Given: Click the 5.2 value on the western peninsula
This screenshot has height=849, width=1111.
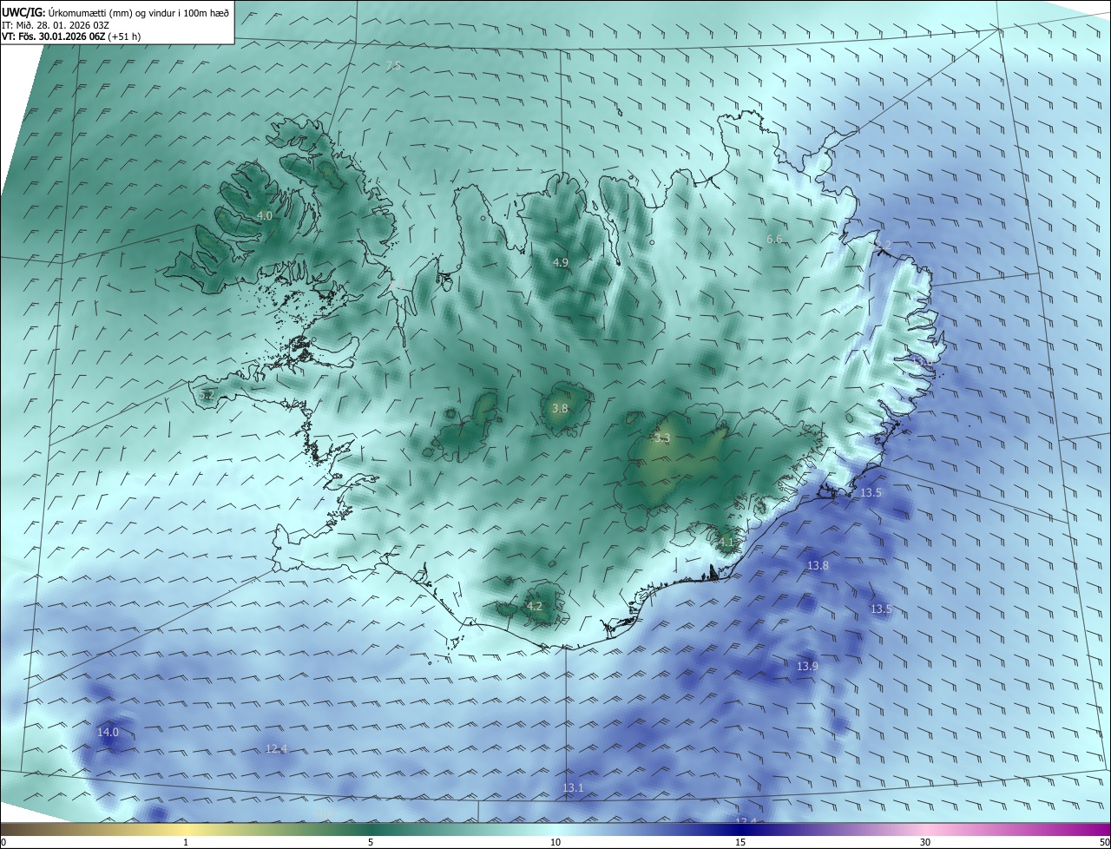Looking at the screenshot, I should coord(207,395).
